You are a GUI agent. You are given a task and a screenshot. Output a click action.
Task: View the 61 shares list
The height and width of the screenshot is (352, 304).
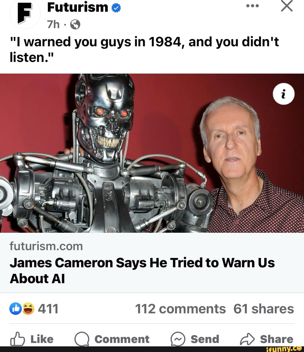click(264, 309)
